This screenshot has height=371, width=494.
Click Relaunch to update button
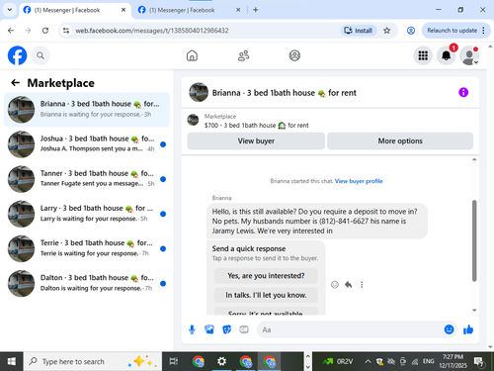click(452, 31)
